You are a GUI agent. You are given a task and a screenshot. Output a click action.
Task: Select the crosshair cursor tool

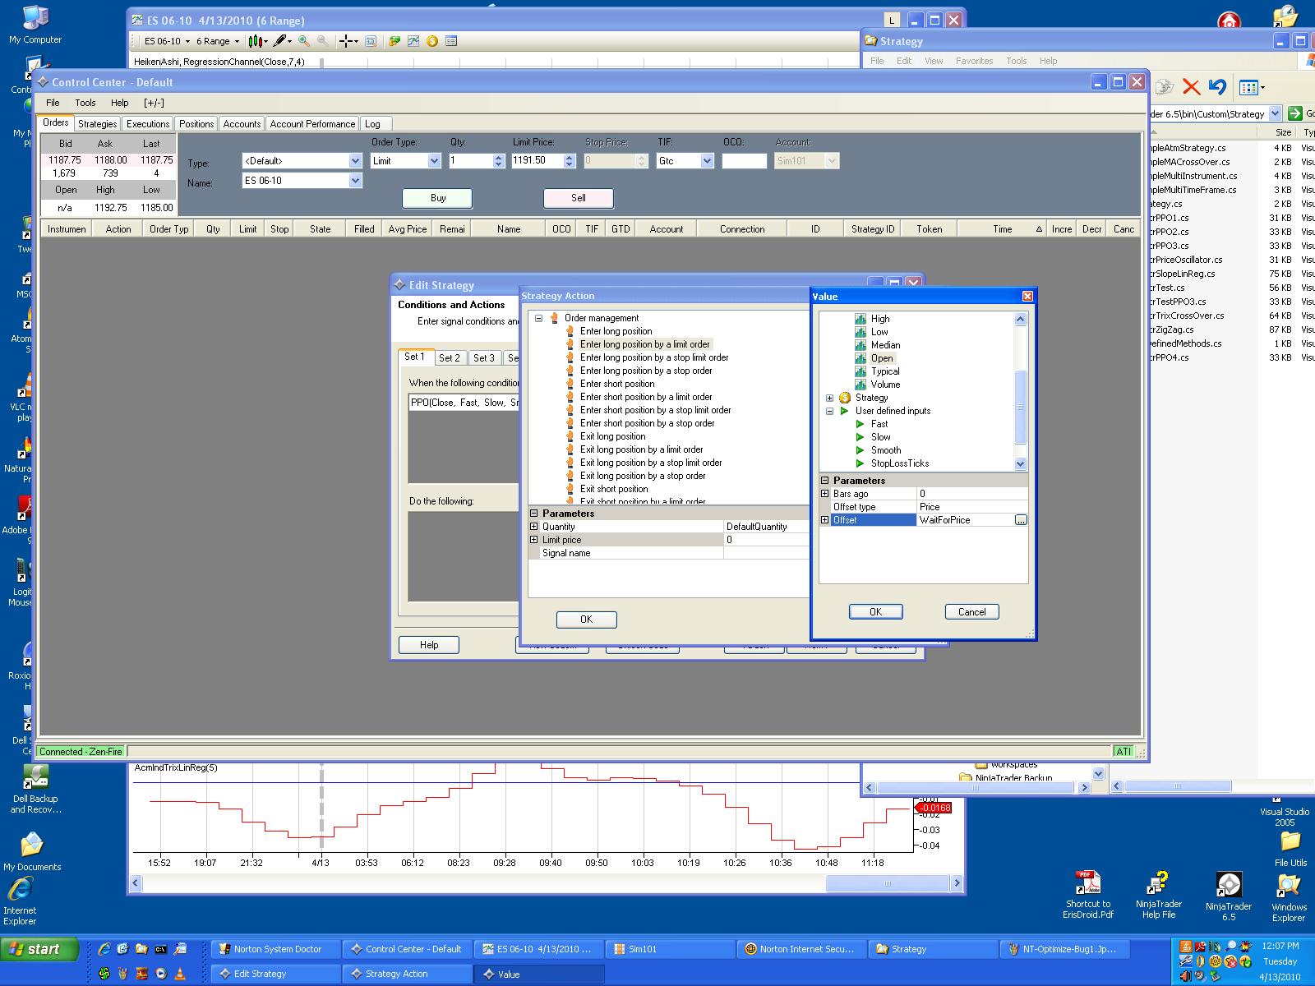tap(347, 41)
